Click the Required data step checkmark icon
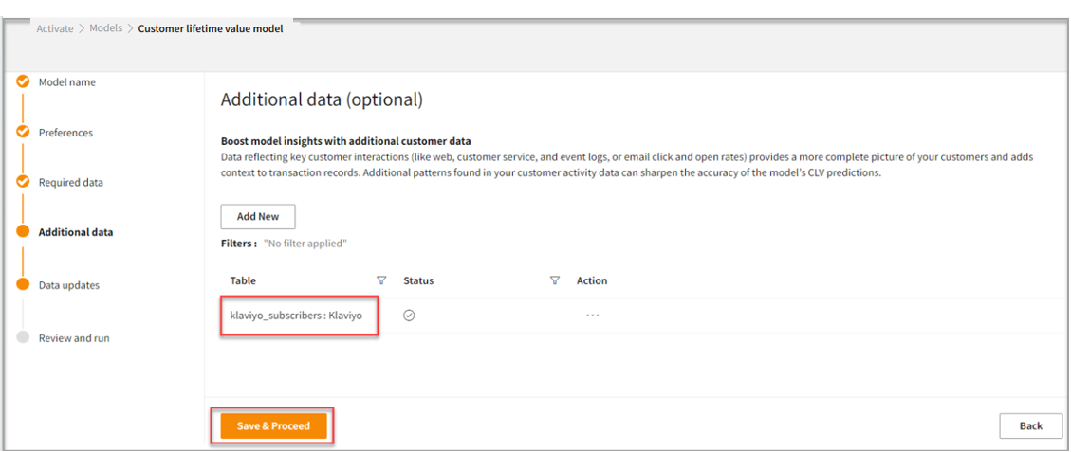Image resolution: width=1071 pixels, height=452 pixels. (x=23, y=182)
